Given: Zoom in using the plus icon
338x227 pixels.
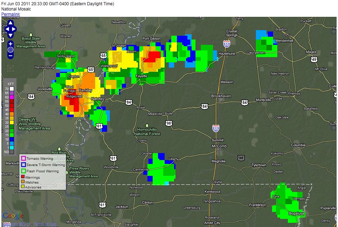Looking at the screenshot, I should coord(10,44).
